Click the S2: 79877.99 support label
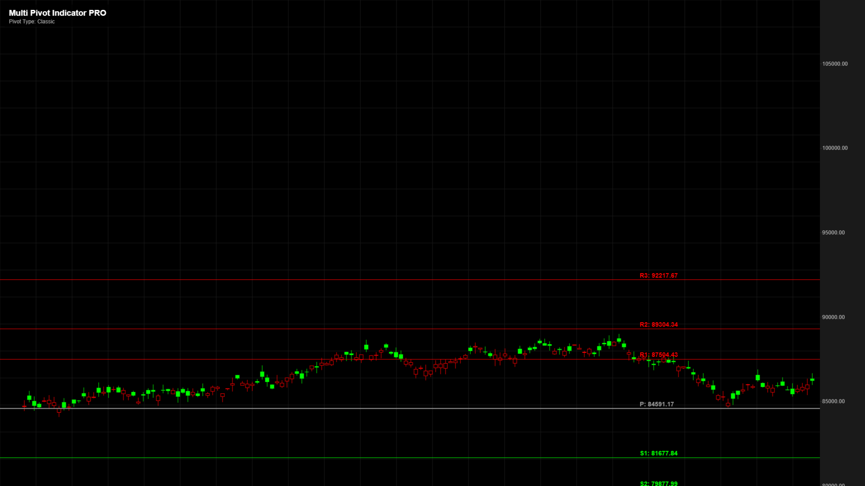The width and height of the screenshot is (865, 486). pos(658,483)
